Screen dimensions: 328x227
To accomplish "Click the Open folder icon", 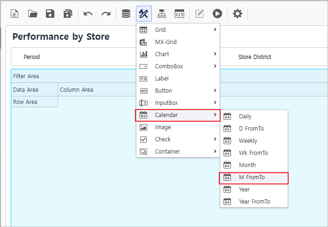I will click(32, 14).
